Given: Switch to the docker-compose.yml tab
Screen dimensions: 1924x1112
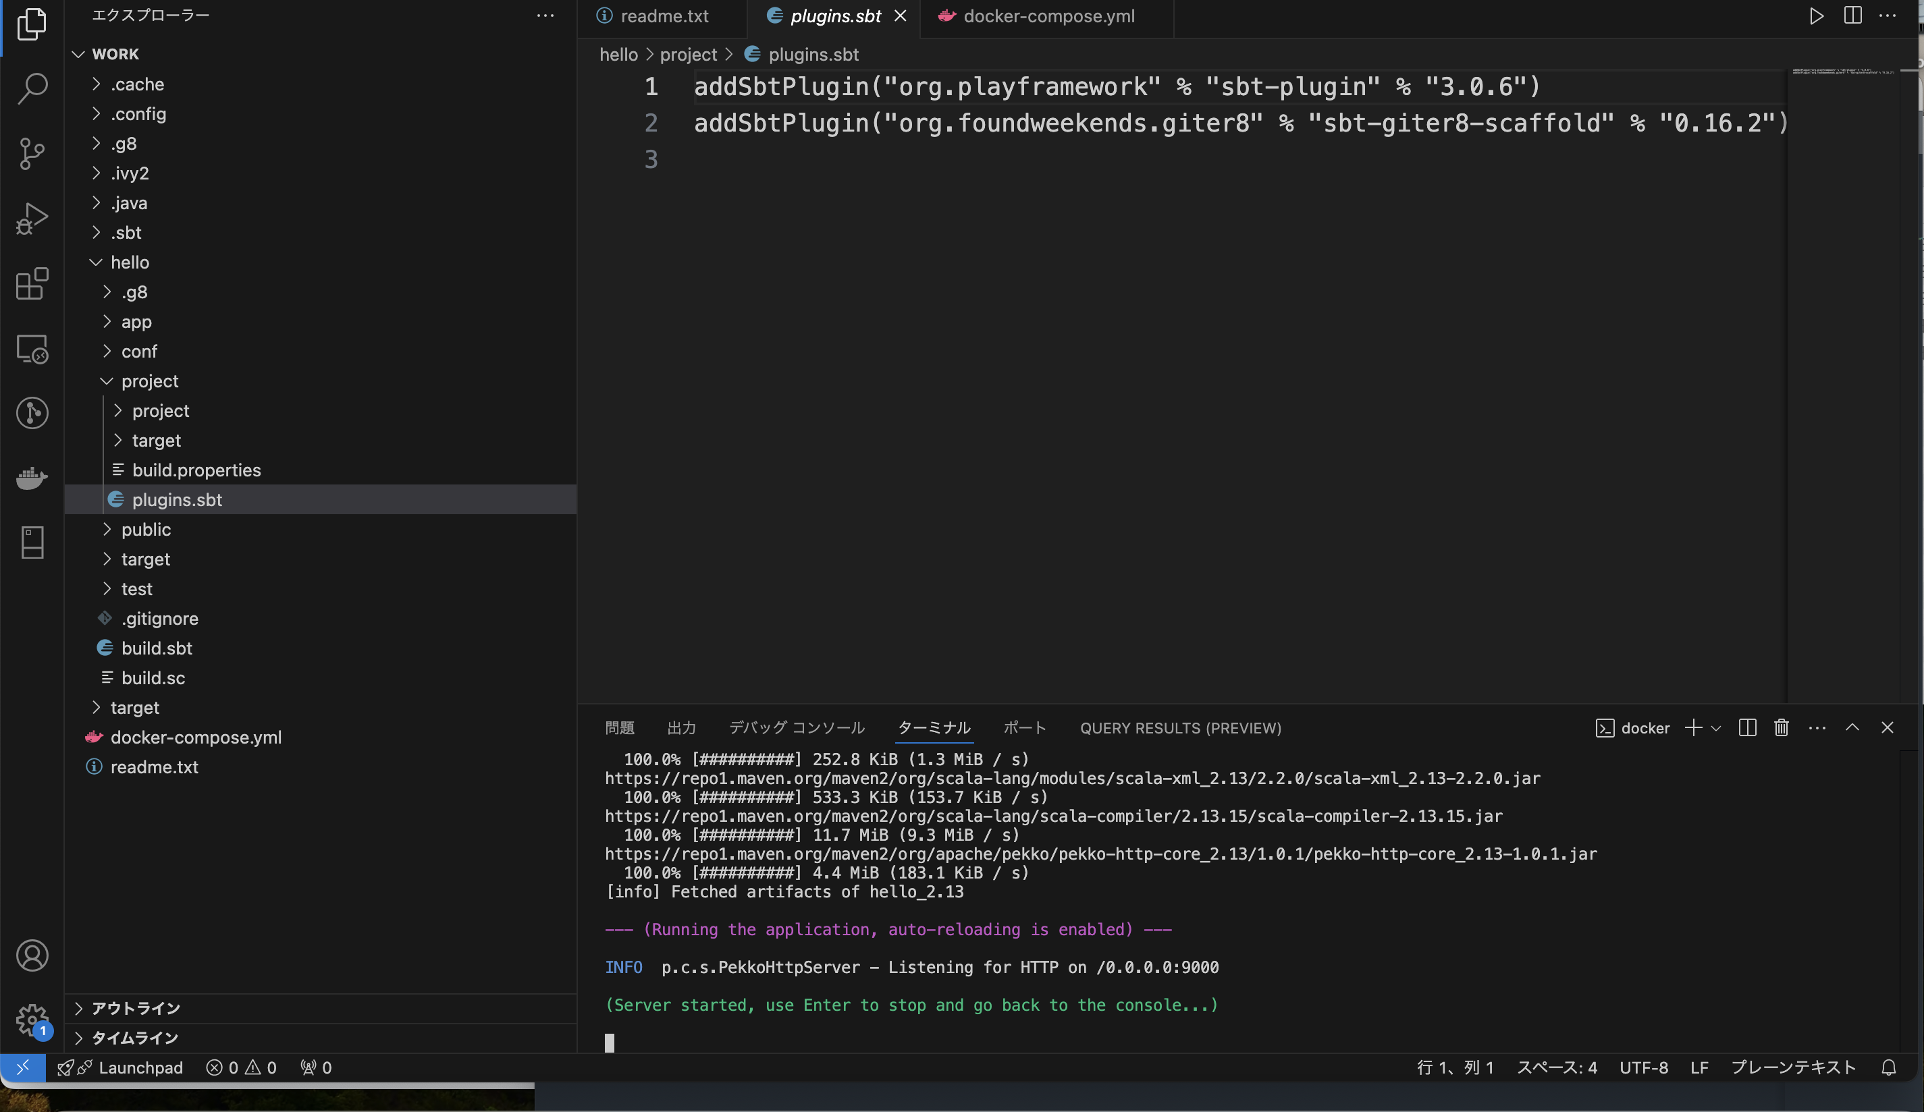Looking at the screenshot, I should [x=1048, y=16].
